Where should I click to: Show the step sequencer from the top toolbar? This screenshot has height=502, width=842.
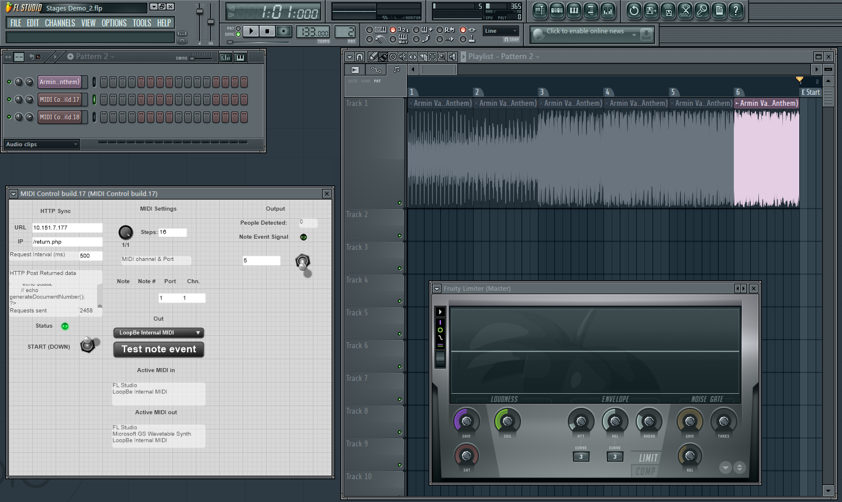click(557, 10)
